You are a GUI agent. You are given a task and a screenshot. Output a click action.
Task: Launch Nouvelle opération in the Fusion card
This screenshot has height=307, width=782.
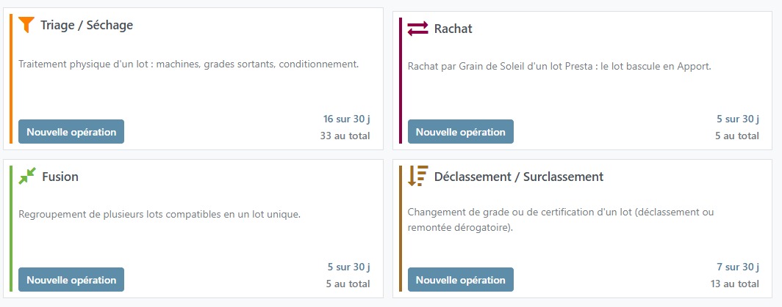click(x=71, y=280)
